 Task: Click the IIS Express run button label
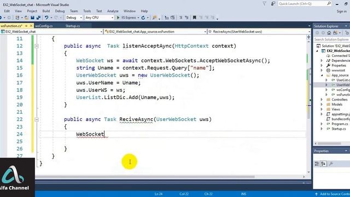pos(129,18)
